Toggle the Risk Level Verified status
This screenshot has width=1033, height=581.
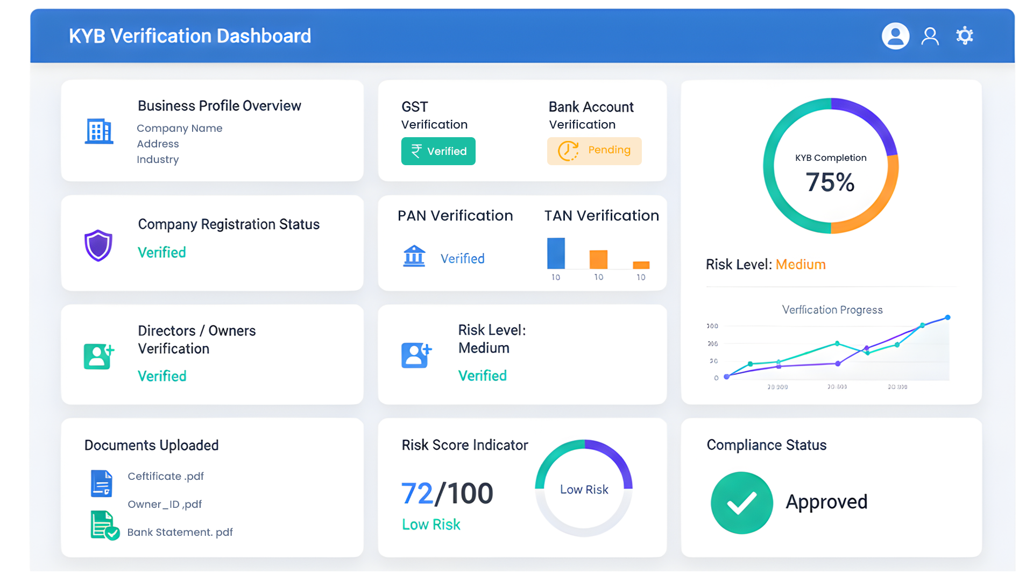(483, 375)
